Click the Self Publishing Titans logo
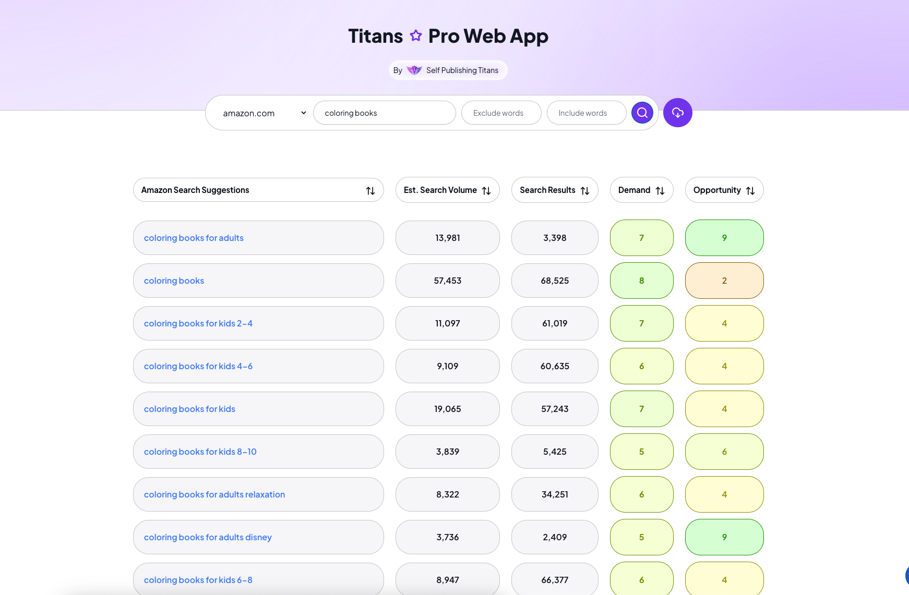Image resolution: width=909 pixels, height=595 pixels. click(414, 70)
